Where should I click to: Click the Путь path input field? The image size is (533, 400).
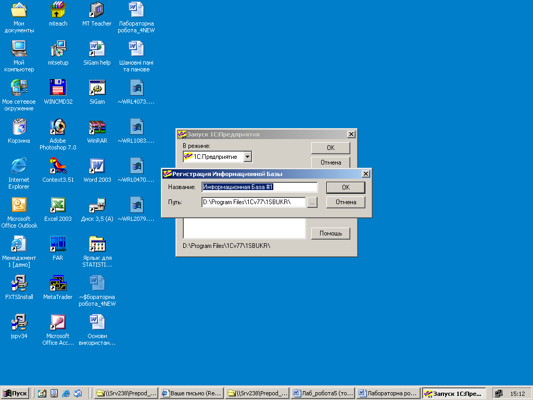pyautogui.click(x=253, y=202)
